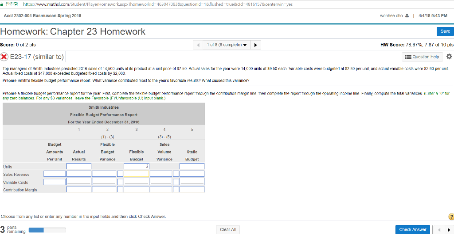The image size is (454, 236).
Task: Click the user profile icon beside wonhee cho
Action: (407, 15)
